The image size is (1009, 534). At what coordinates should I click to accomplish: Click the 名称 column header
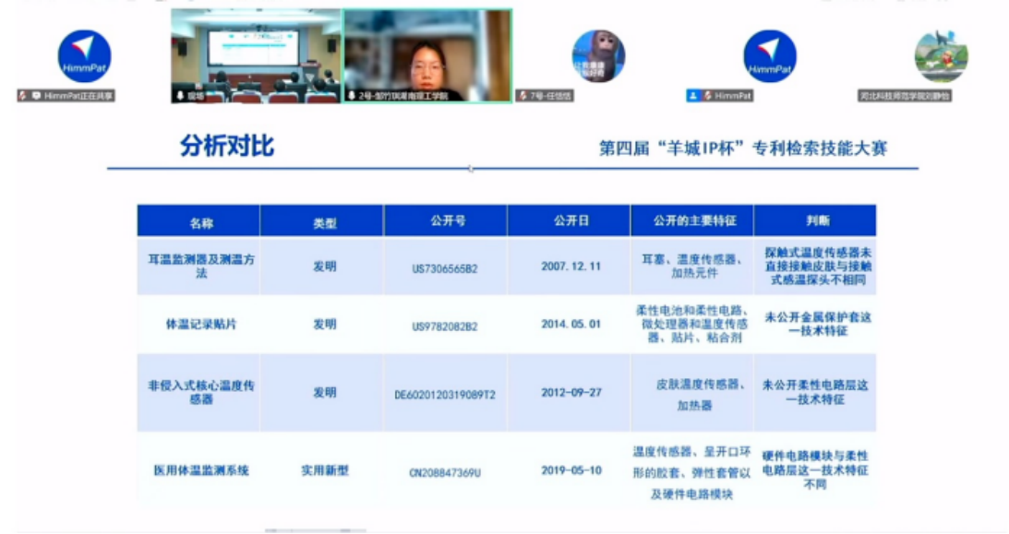pos(199,222)
